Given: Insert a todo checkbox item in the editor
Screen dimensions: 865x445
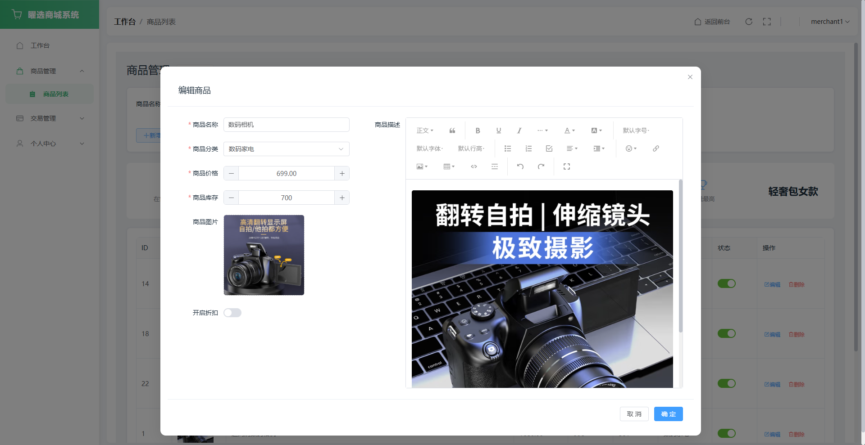Looking at the screenshot, I should (549, 148).
